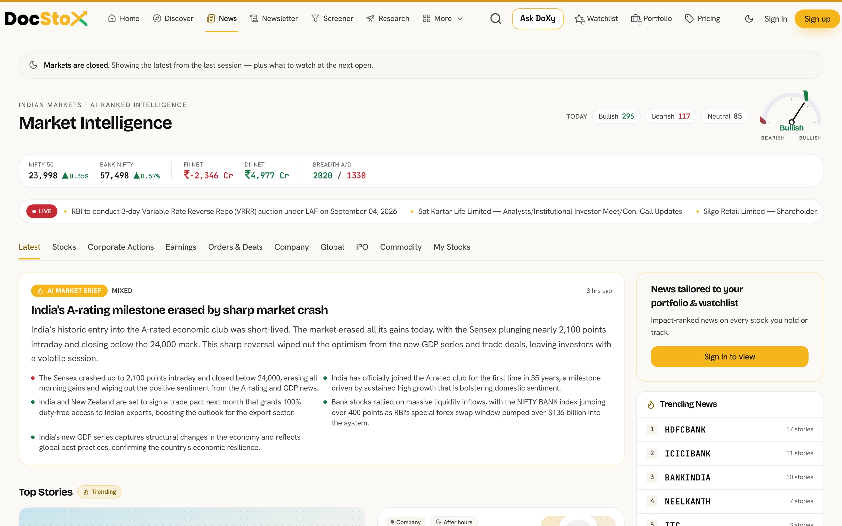Click the DocStoX logo
The image size is (842, 526).
point(46,19)
